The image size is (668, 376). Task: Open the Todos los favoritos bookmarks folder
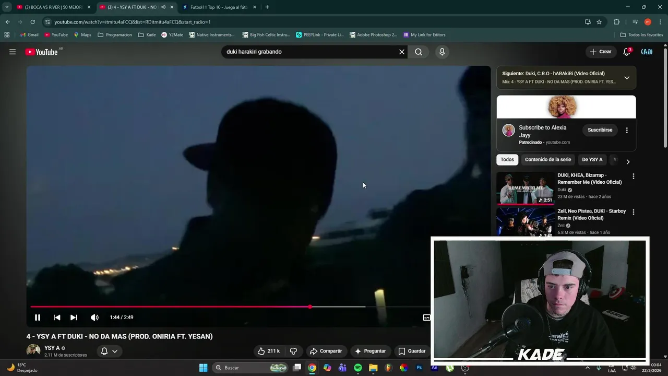641,35
